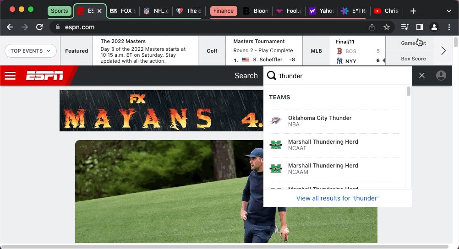Select Marshall Thundering Herd NCAAF result
Screen dimensions: 459x249
tap(334, 145)
